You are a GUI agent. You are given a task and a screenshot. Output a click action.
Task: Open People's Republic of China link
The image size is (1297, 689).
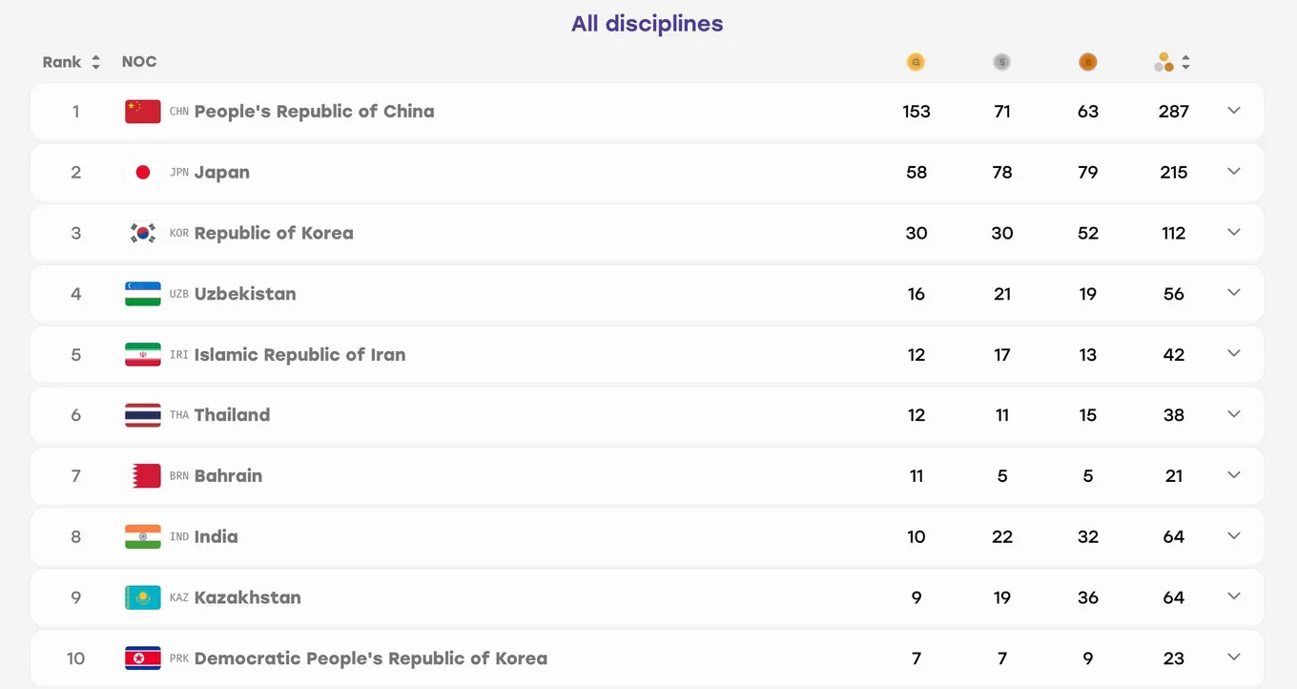314,112
